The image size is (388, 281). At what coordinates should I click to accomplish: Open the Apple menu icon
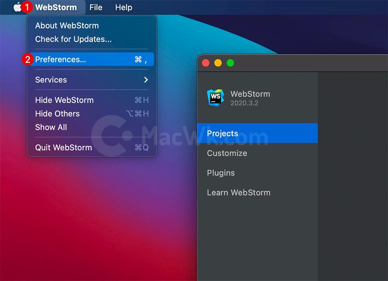point(17,7)
